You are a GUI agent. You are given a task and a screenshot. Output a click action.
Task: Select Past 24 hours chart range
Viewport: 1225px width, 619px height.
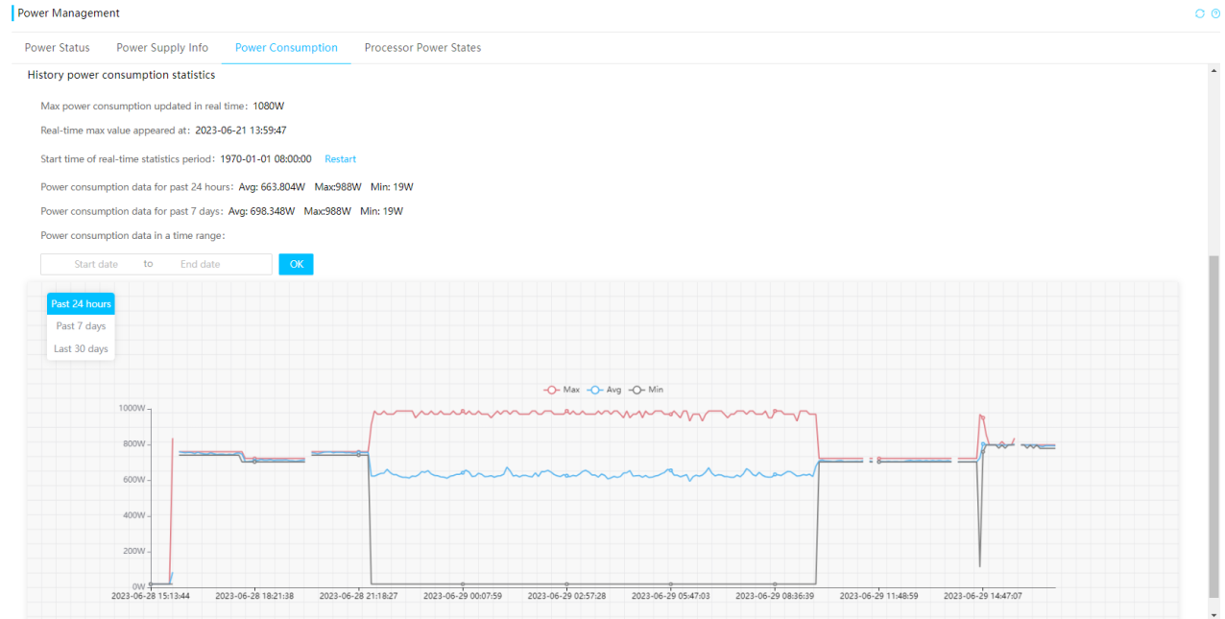click(x=81, y=303)
